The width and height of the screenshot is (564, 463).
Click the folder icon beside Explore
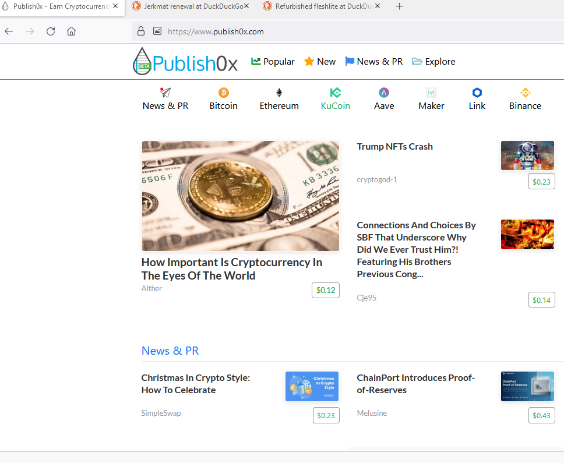[417, 62]
